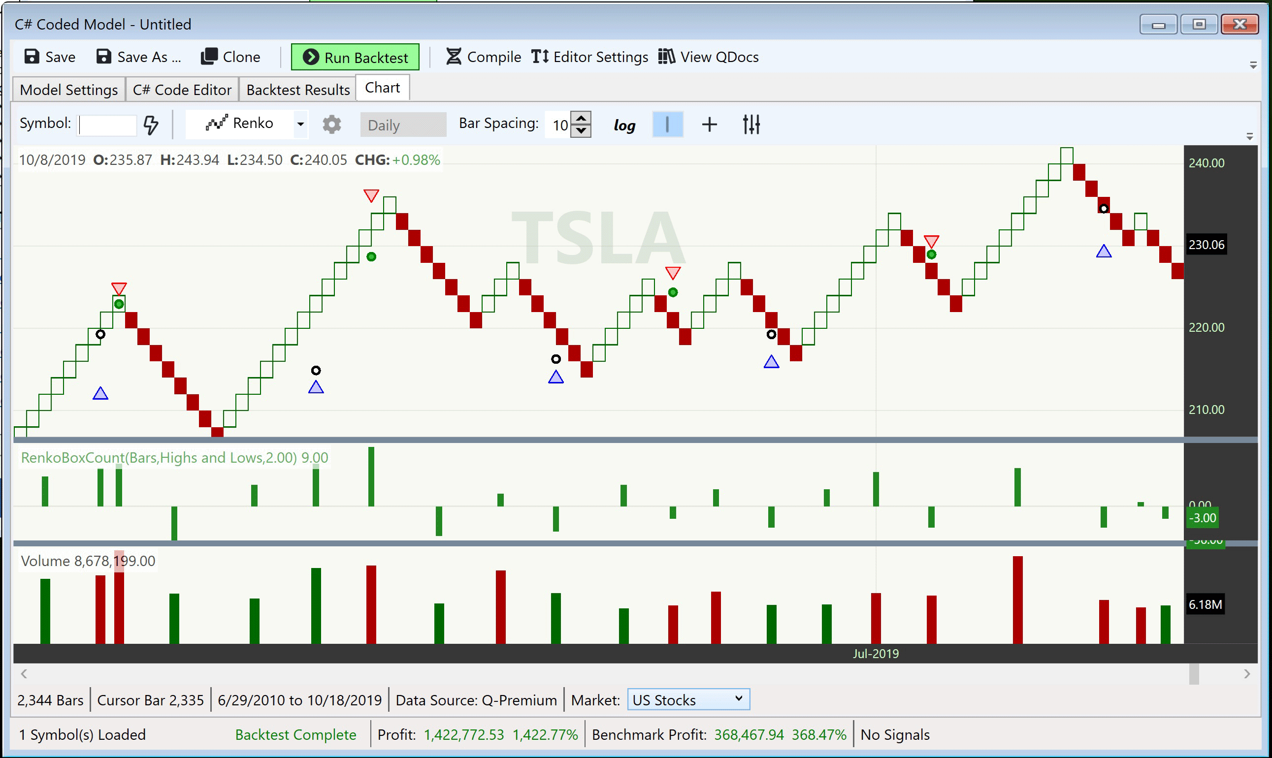
Task: Open the indicator sliders settings icon
Action: click(752, 125)
